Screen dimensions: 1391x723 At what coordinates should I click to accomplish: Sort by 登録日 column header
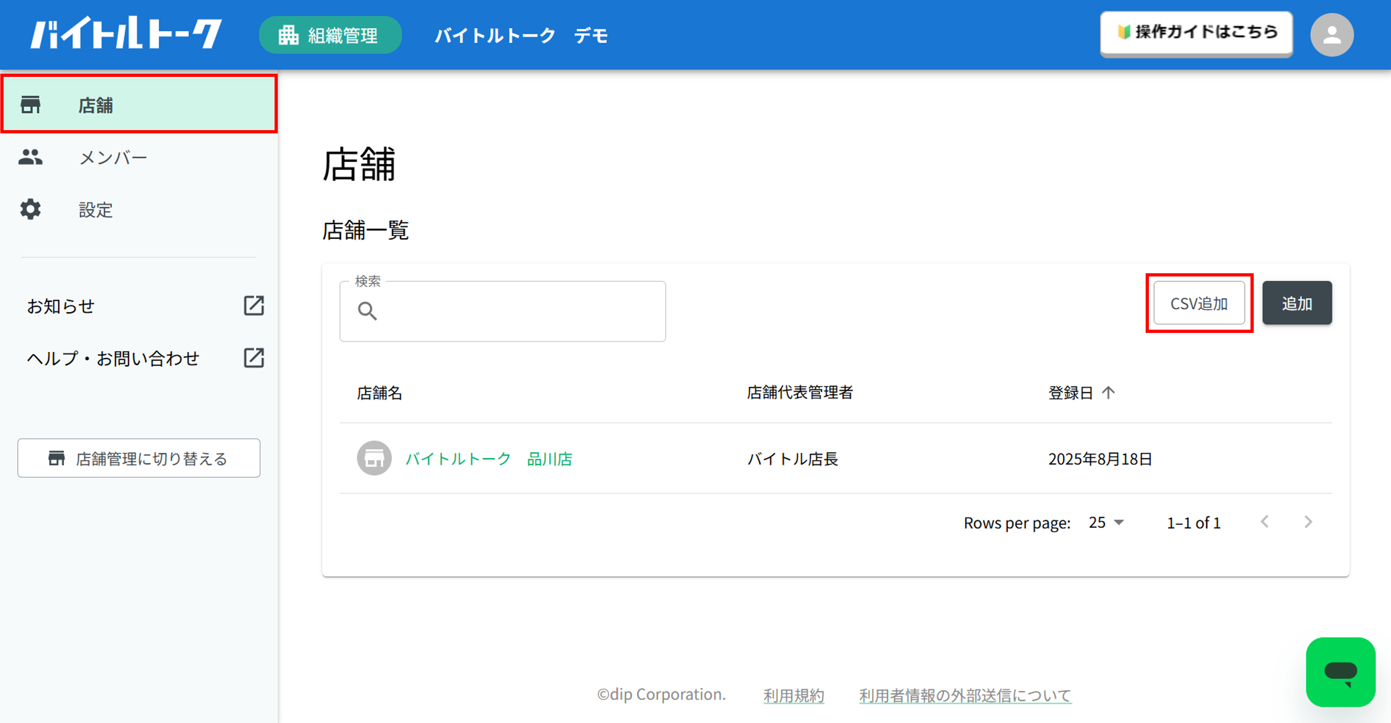pyautogui.click(x=1070, y=393)
